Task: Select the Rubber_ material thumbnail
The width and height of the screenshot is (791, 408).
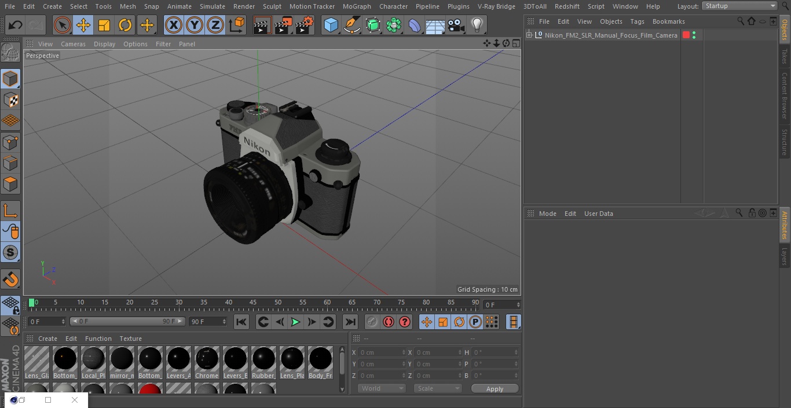Action: click(x=263, y=363)
